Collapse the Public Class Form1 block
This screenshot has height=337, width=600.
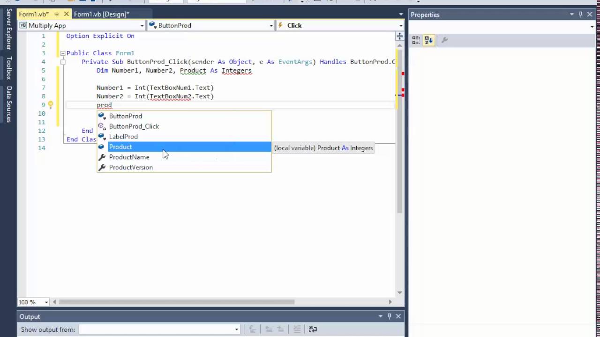pyautogui.click(x=62, y=53)
